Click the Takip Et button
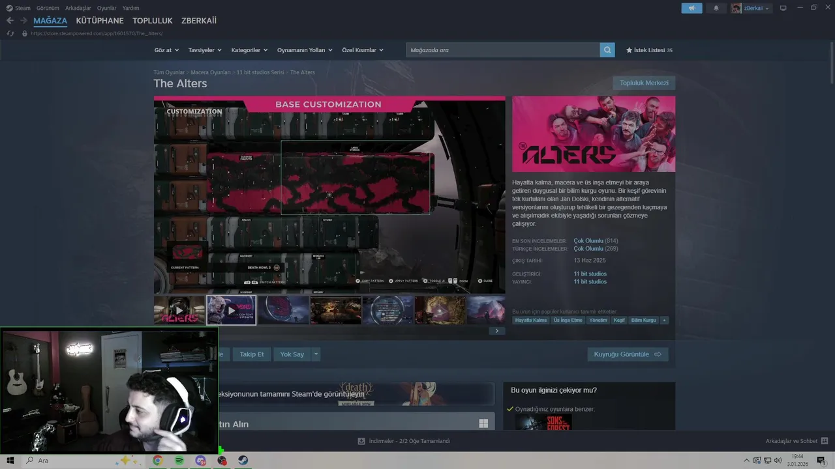The height and width of the screenshot is (469, 835). pos(252,354)
